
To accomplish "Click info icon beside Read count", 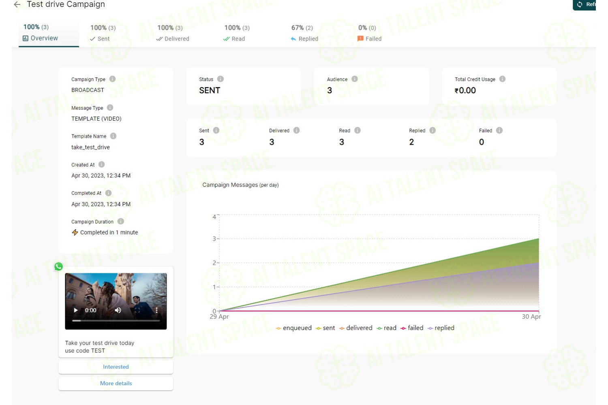I will pos(358,130).
